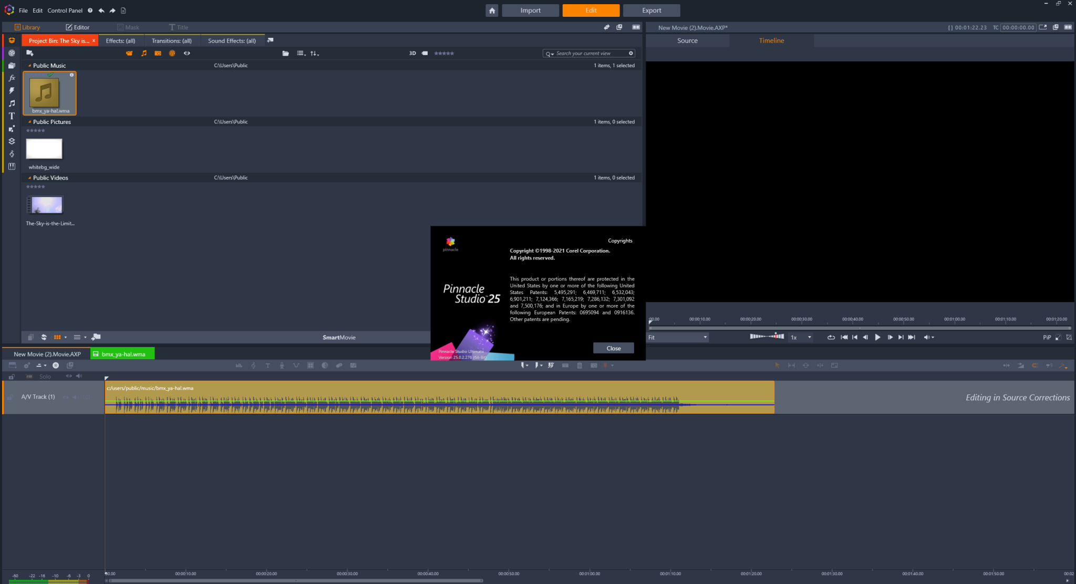This screenshot has width=1076, height=584.
Task: Click the home icon button
Action: 492,11
